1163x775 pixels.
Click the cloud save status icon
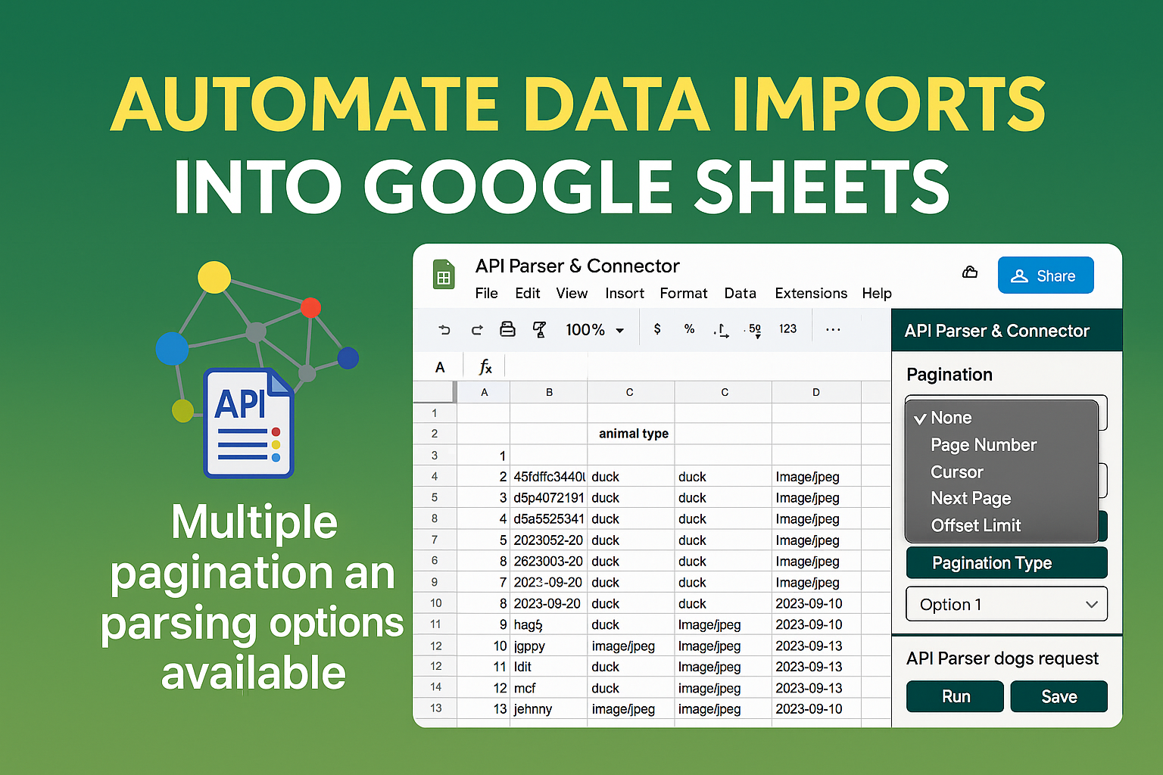point(970,272)
